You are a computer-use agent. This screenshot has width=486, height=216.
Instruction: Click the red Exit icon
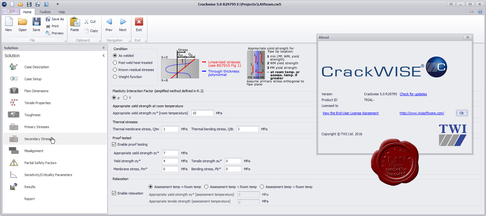139,22
